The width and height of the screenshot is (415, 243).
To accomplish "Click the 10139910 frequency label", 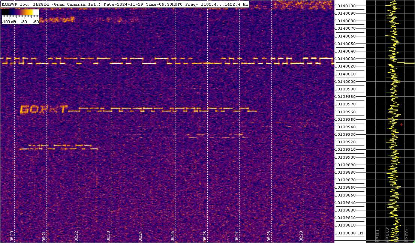I will pyautogui.click(x=345, y=150).
